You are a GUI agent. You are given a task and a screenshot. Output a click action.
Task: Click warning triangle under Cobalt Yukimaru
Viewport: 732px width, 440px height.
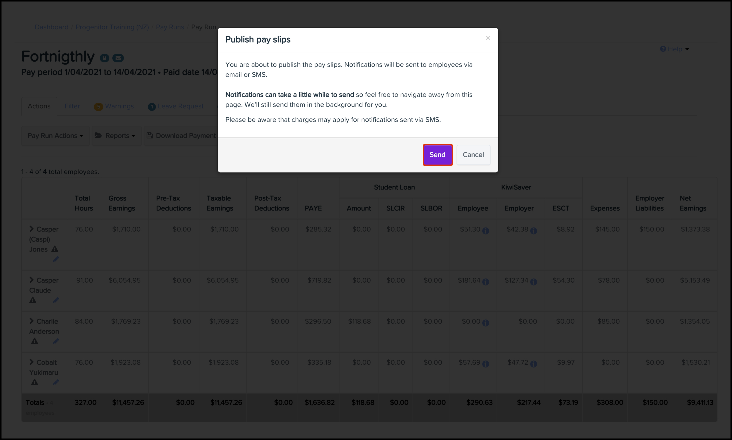[35, 382]
